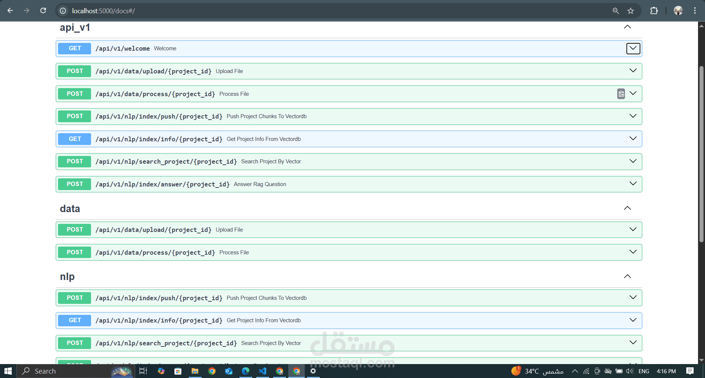705x378 pixels.
Task: Click path /api/v1/nlp/index/answer/{project_id}
Action: coord(163,184)
